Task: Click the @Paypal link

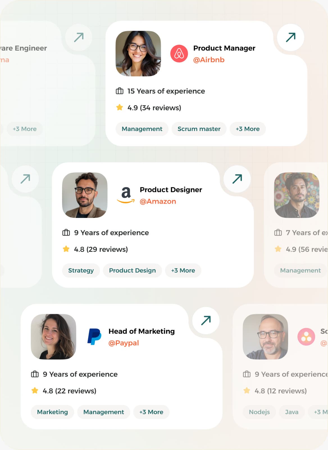Action: [x=124, y=343]
